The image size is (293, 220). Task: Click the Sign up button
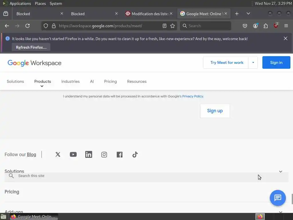(x=215, y=111)
